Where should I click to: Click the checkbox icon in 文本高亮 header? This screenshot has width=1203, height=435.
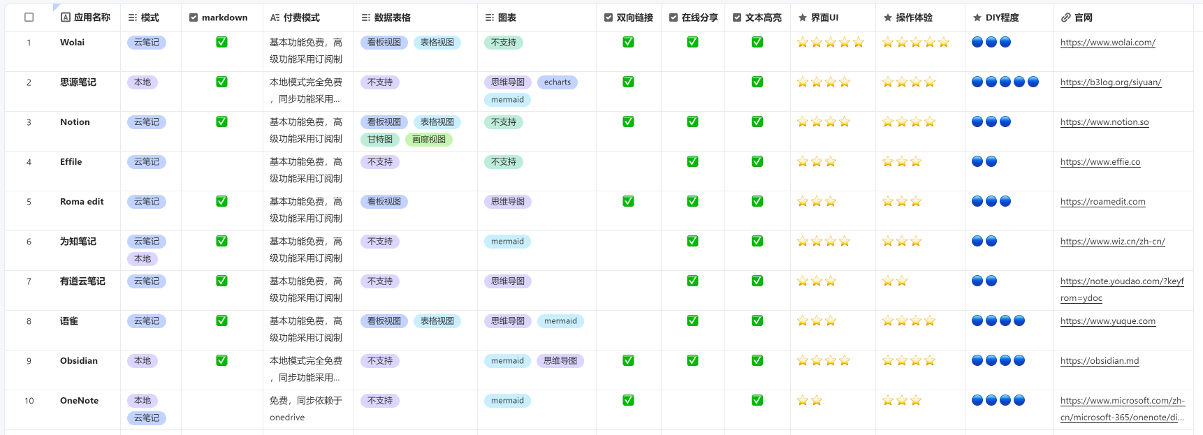(x=737, y=17)
